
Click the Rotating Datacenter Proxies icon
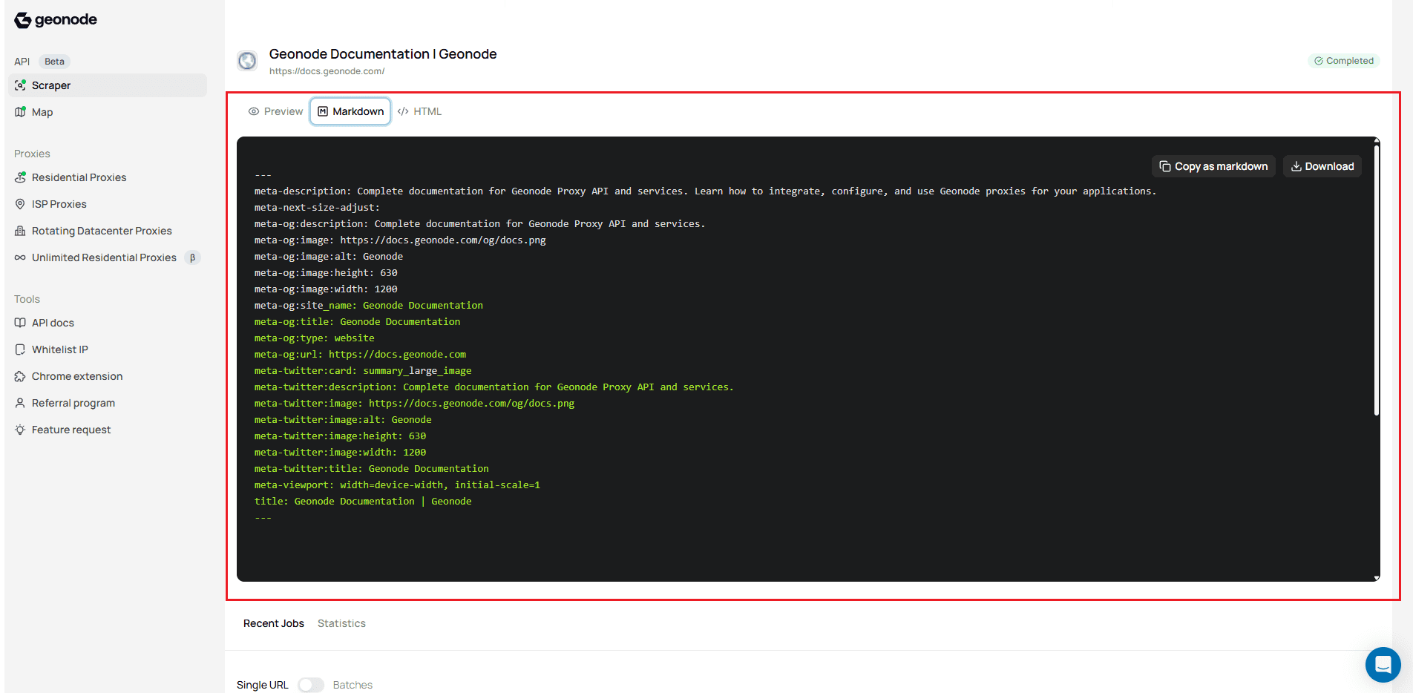click(x=20, y=231)
